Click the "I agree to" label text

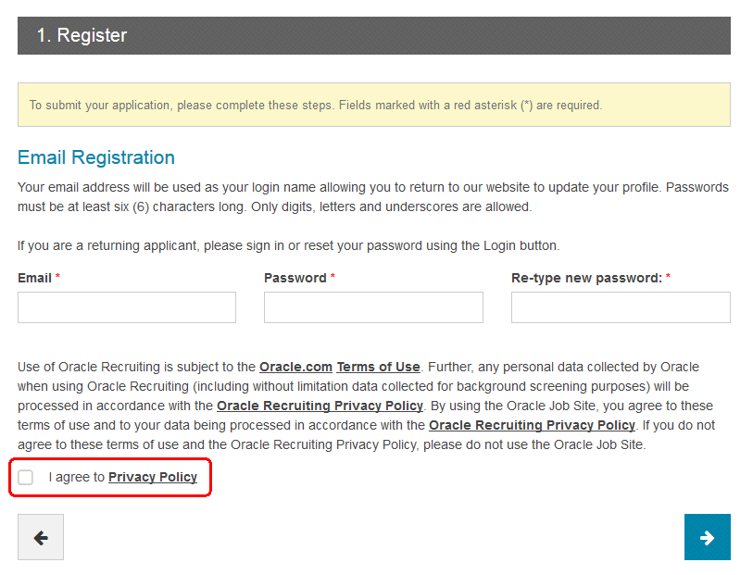(77, 478)
